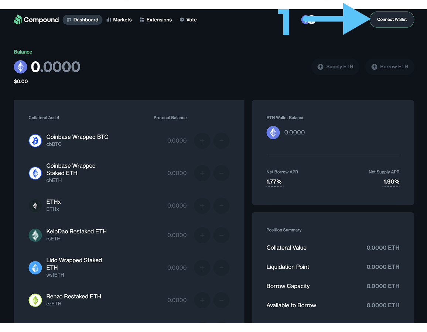This screenshot has width=427, height=332.
Task: Click the Net Supply APR 1.90% value
Action: (x=391, y=182)
